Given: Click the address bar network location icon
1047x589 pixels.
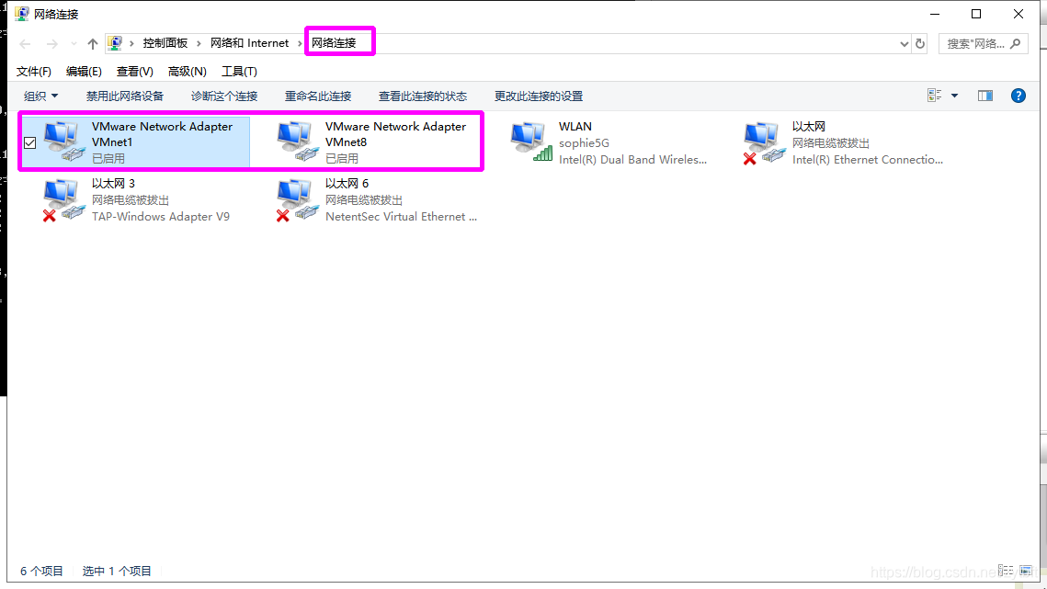Looking at the screenshot, I should 115,43.
